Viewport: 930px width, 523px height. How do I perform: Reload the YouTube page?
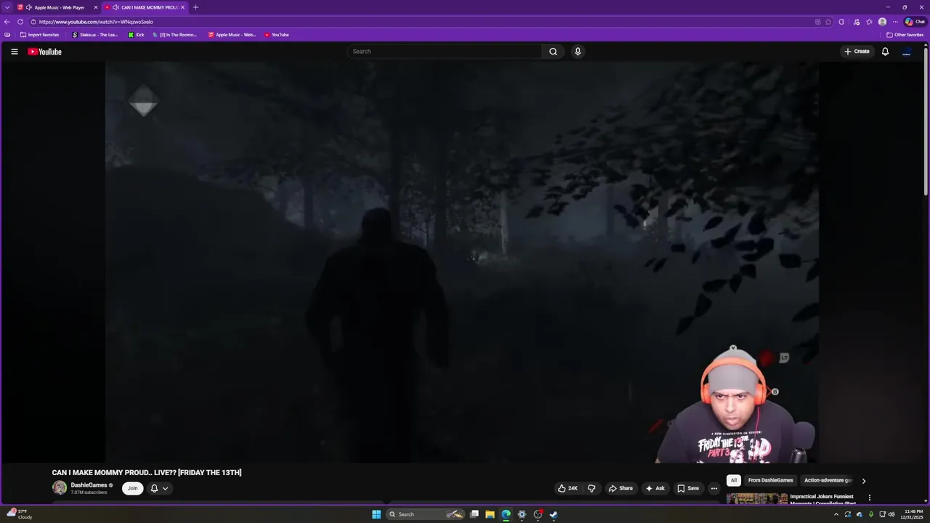coord(20,22)
